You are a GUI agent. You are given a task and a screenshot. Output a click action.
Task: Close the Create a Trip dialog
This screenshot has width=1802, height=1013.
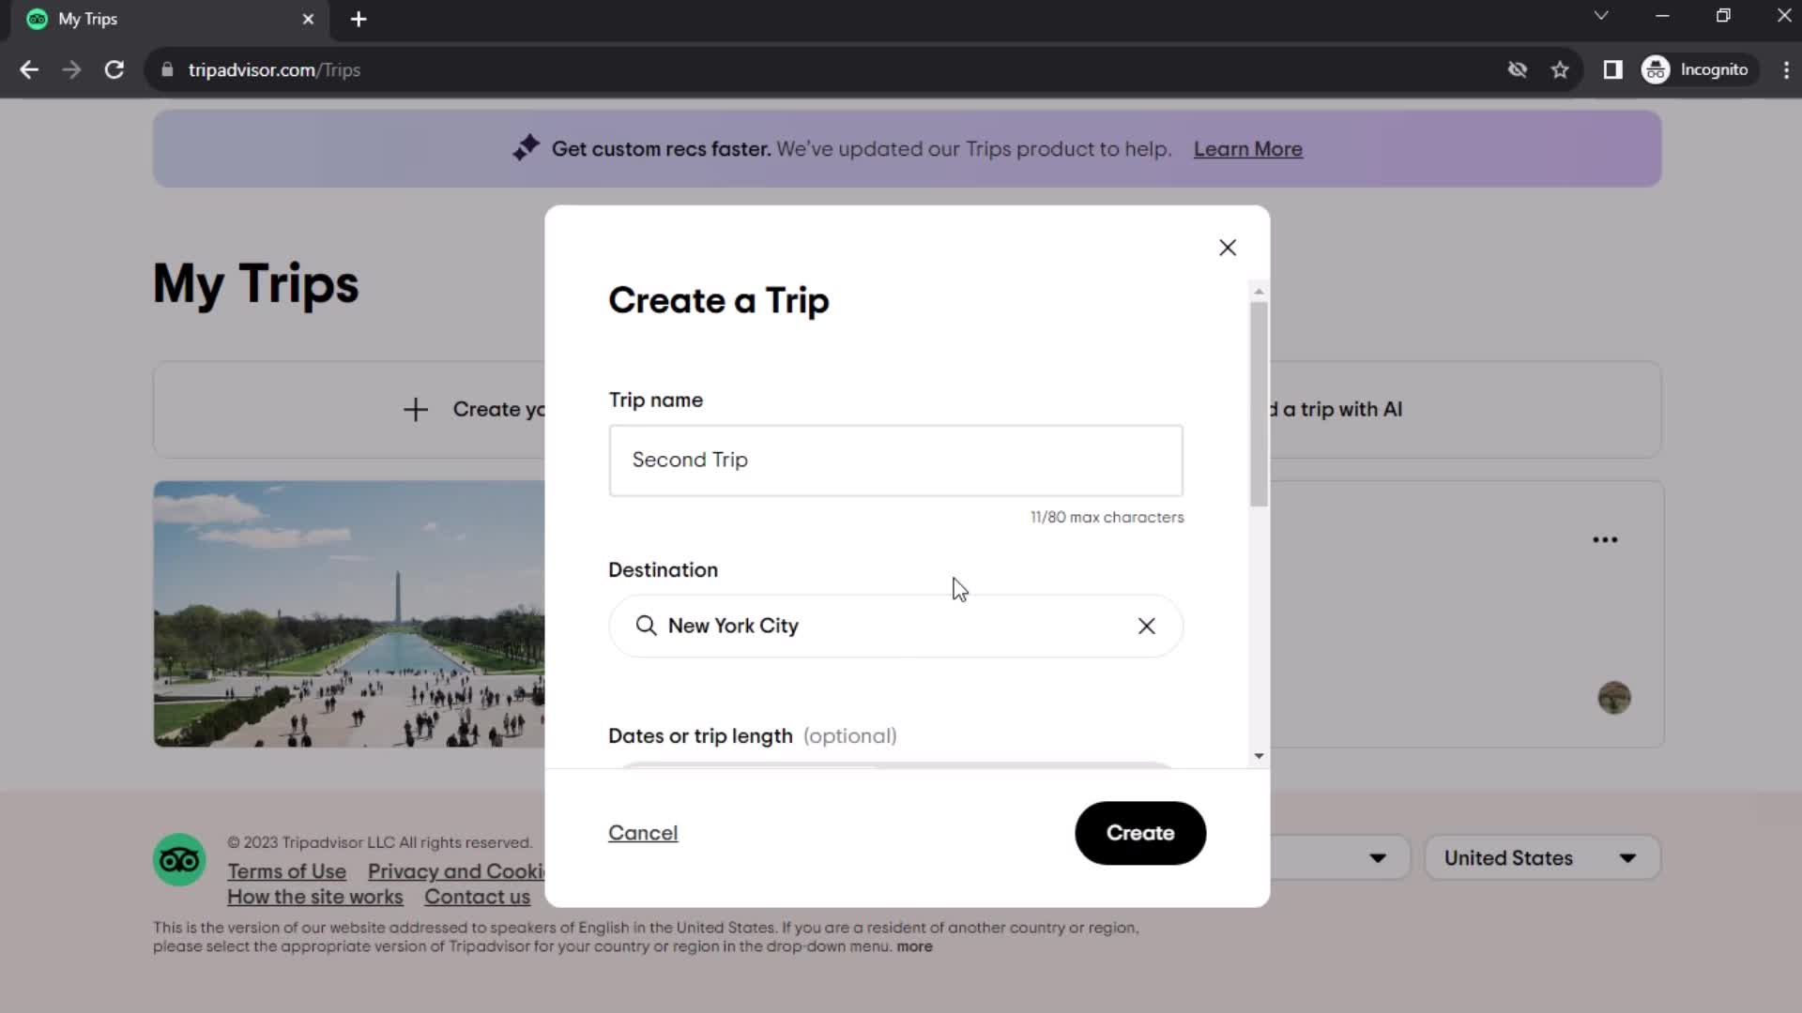tap(1228, 248)
